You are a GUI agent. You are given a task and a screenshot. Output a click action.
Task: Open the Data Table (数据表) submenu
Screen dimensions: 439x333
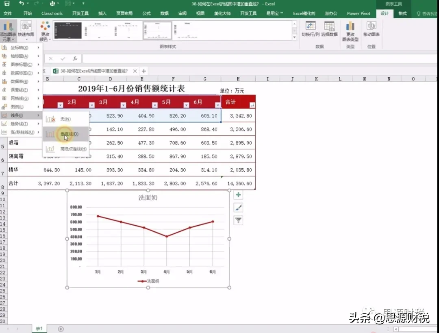(x=21, y=81)
